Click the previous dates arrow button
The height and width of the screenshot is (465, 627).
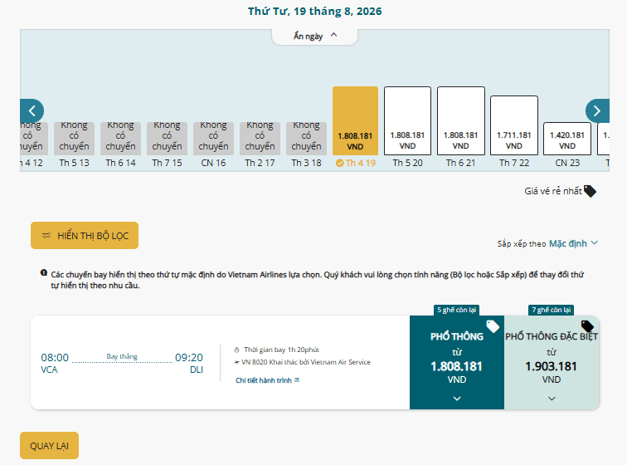[x=32, y=111]
